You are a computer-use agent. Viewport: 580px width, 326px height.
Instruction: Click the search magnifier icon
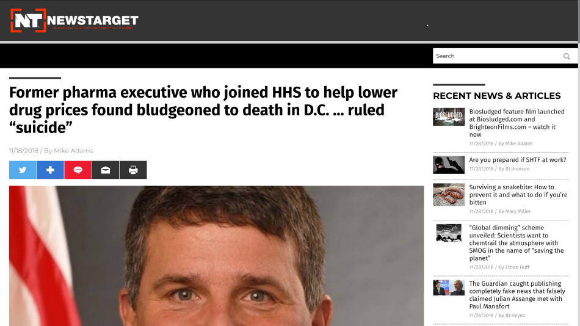(567, 56)
